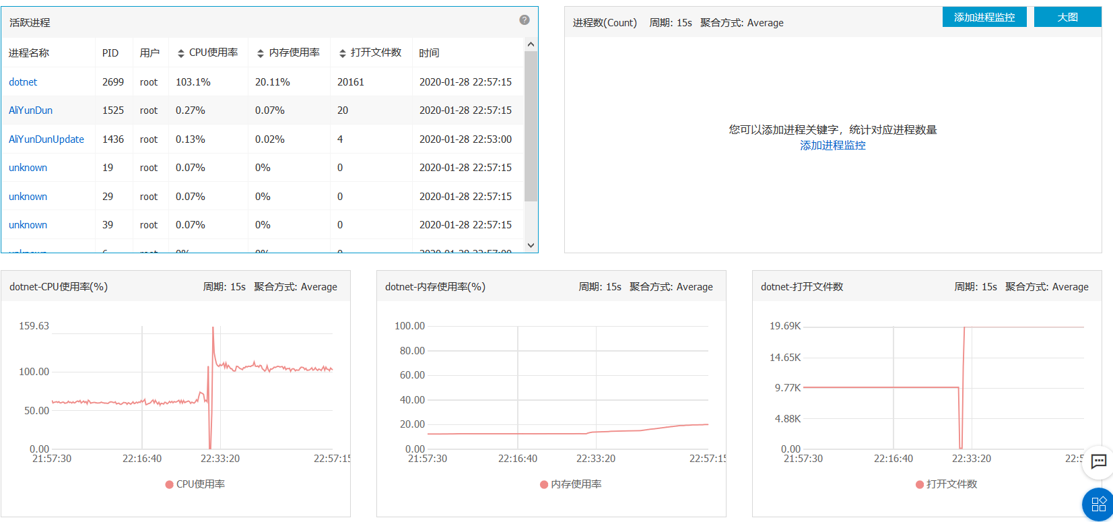Open the dotnet process link
Screen dimensions: 1113x522
23,82
